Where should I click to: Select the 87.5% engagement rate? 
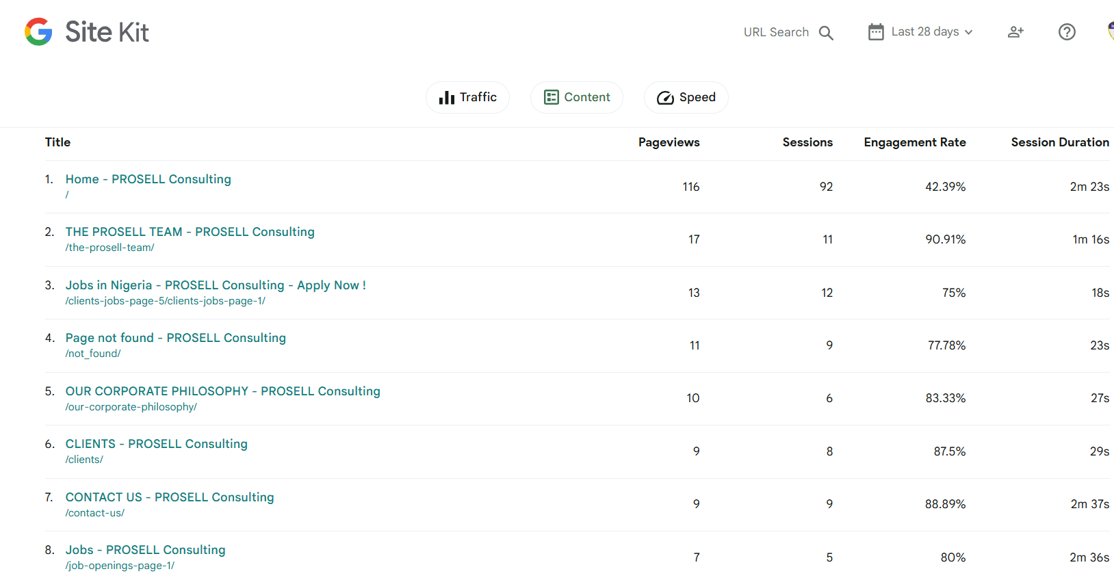point(950,451)
